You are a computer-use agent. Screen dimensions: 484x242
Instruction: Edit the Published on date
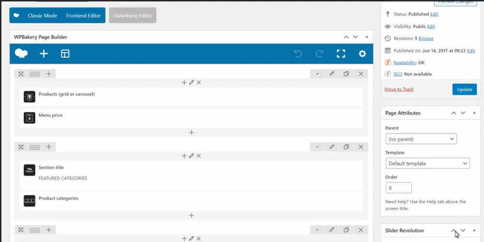click(x=471, y=51)
